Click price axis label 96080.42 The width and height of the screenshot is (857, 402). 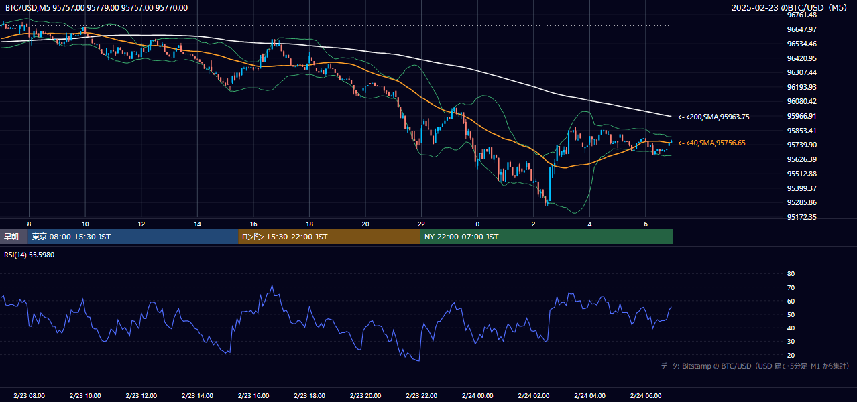[801, 101]
